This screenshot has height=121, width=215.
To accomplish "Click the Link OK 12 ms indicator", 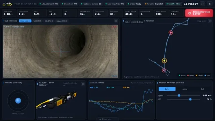I will [173, 4].
